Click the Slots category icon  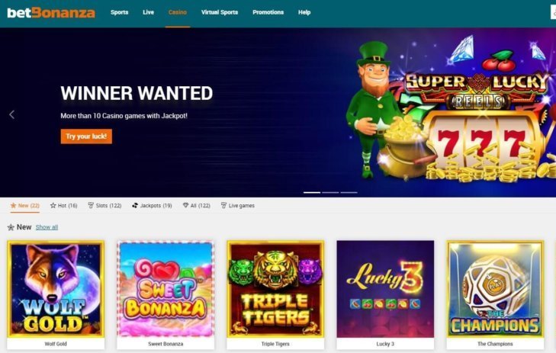91,206
